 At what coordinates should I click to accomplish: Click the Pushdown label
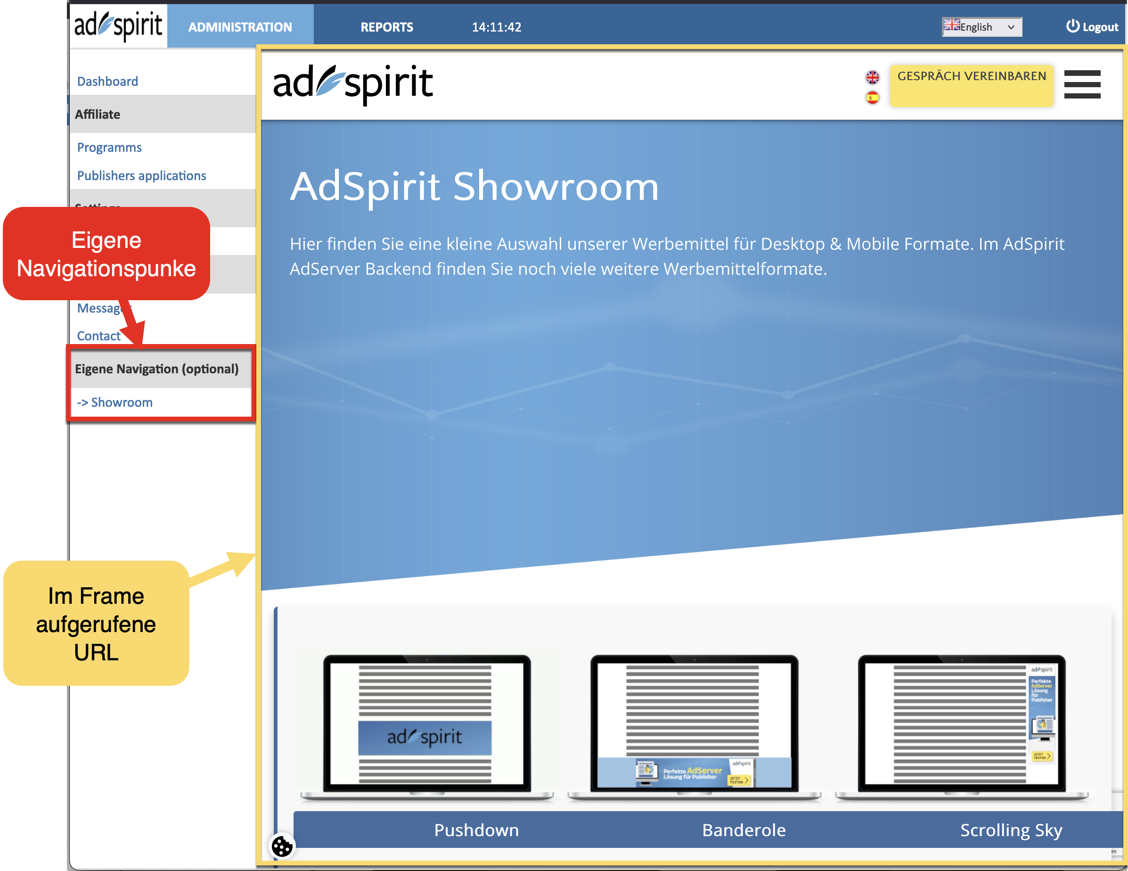click(476, 830)
